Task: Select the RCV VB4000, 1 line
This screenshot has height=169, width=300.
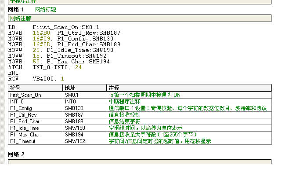Action: coord(36,79)
